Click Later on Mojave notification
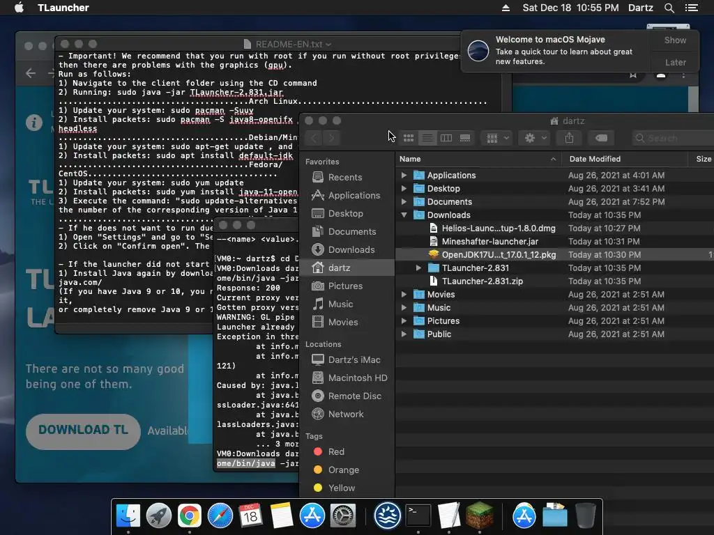714x535 pixels. tap(675, 62)
